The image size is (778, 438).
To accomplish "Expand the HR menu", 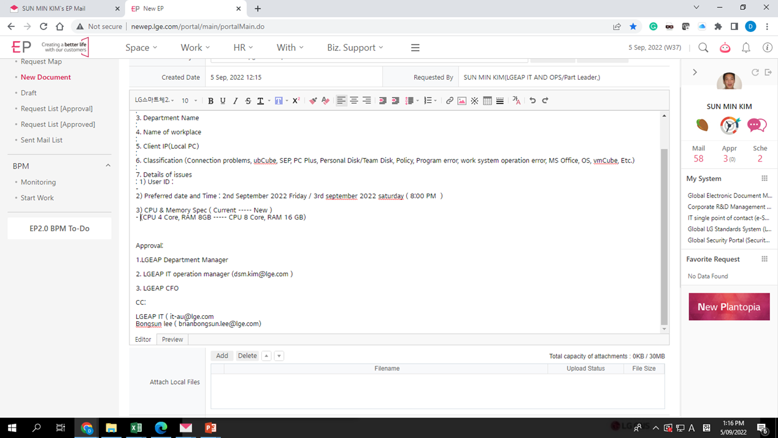I will [x=243, y=47].
